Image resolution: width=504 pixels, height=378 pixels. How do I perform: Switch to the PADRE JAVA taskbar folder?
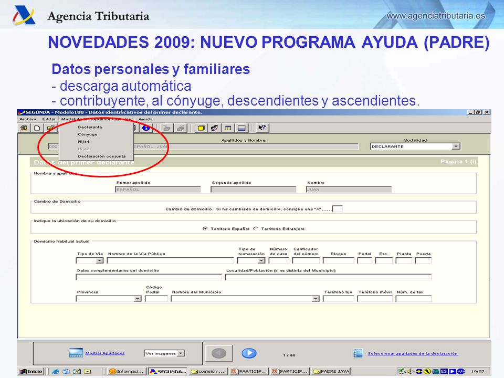pos(331,371)
